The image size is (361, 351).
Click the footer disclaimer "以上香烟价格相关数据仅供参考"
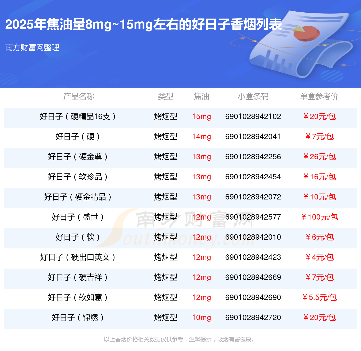click(x=143, y=339)
